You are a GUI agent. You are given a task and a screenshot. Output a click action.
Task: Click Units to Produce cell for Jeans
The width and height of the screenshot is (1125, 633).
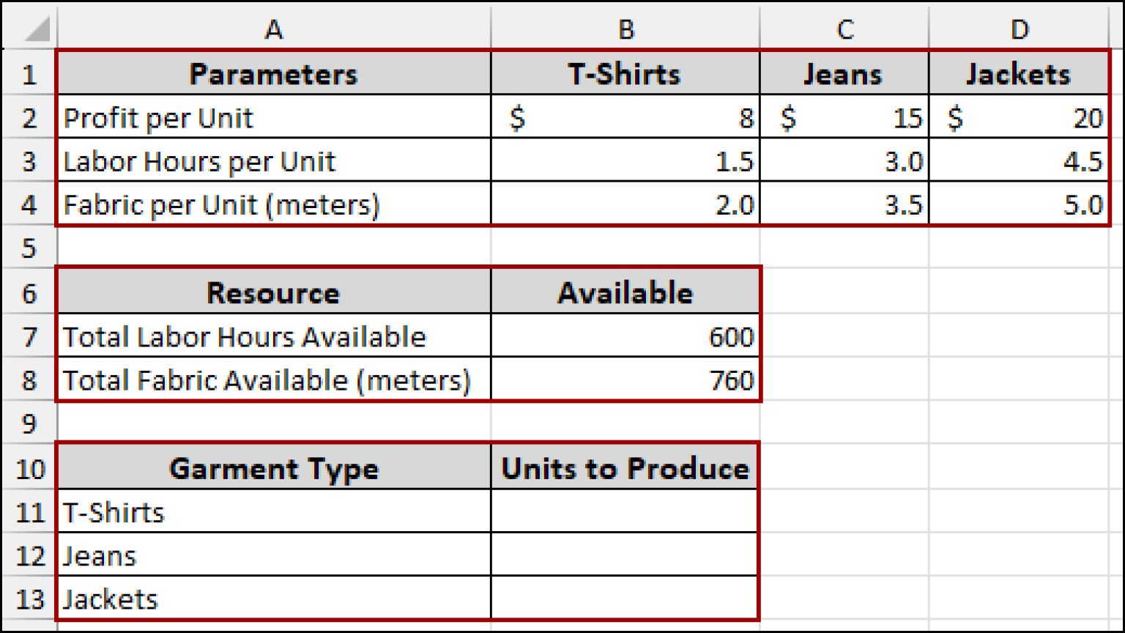pos(625,556)
